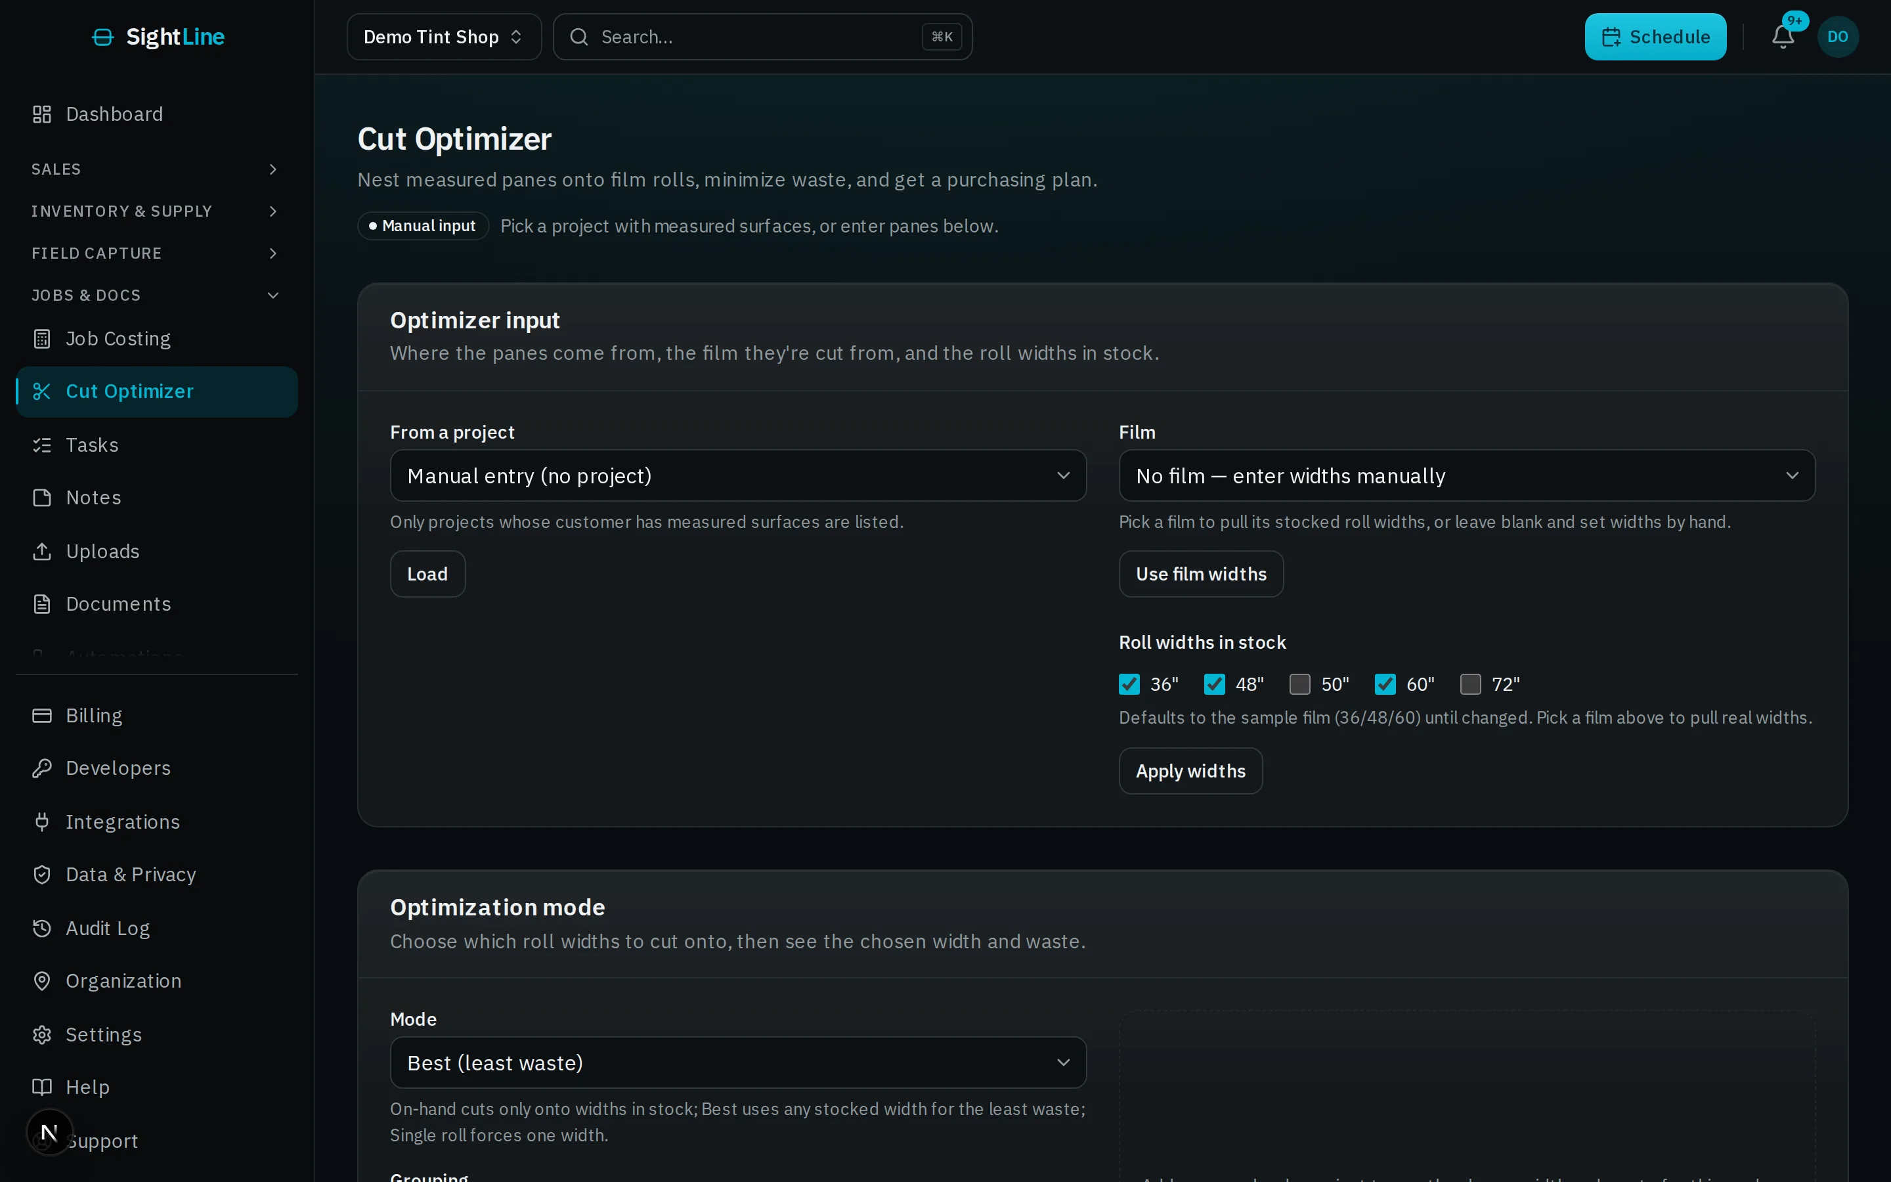Click the Documents file icon

[x=42, y=603]
